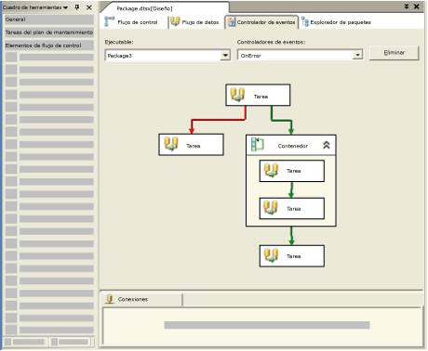The image size is (428, 351).
Task: Select the Conexiones tab
Action: 142,299
